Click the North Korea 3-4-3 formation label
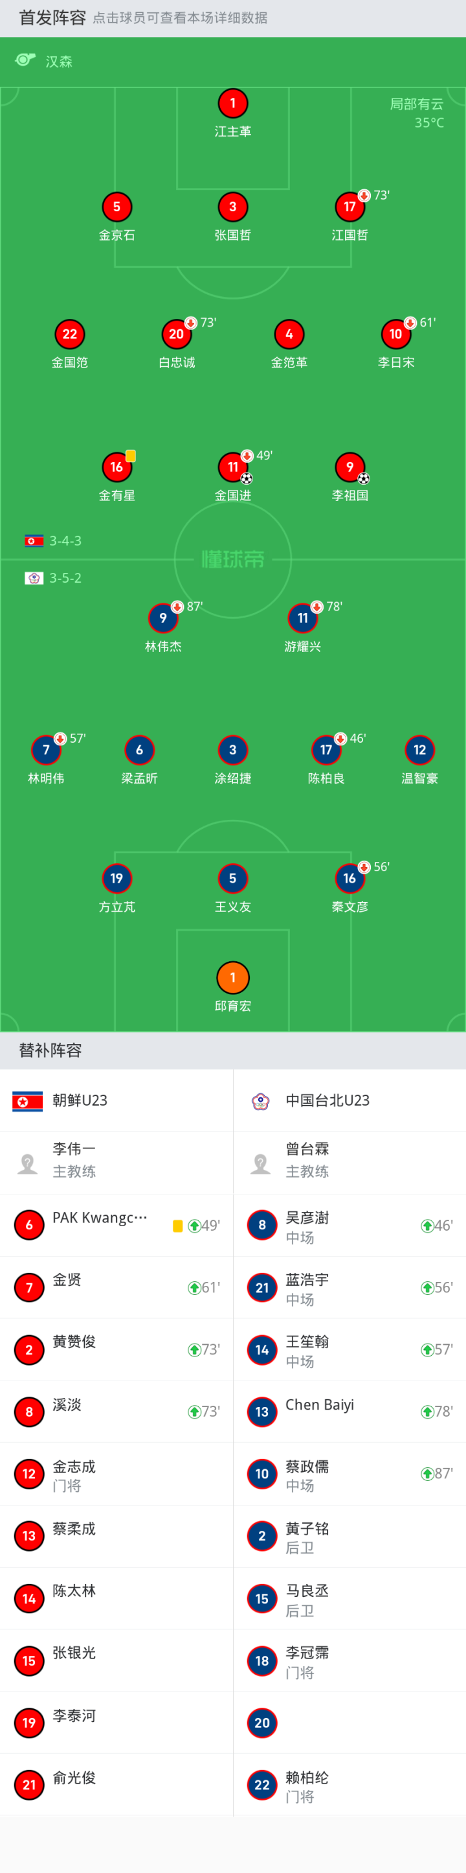 pyautogui.click(x=54, y=541)
